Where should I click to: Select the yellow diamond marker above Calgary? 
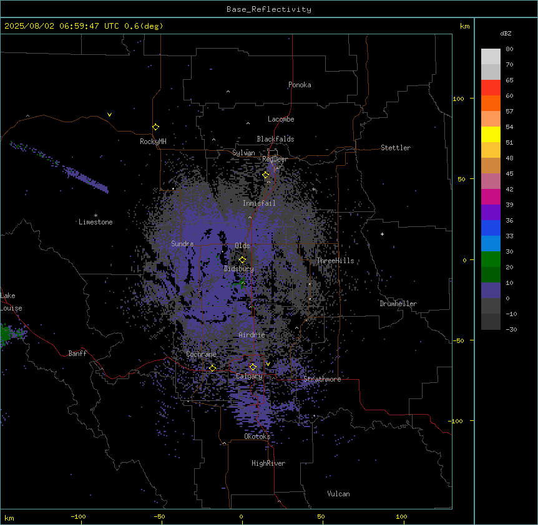[x=253, y=367]
